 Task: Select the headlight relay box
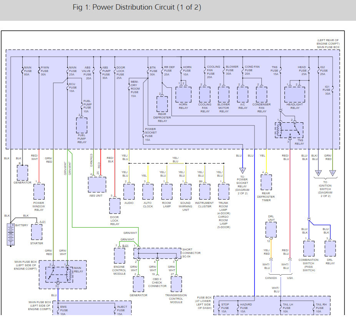pyautogui.click(x=294, y=94)
